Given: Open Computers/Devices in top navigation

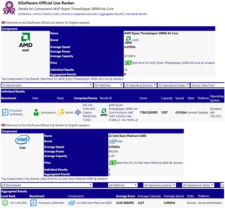Looking at the screenshot, I should [85, 14].
